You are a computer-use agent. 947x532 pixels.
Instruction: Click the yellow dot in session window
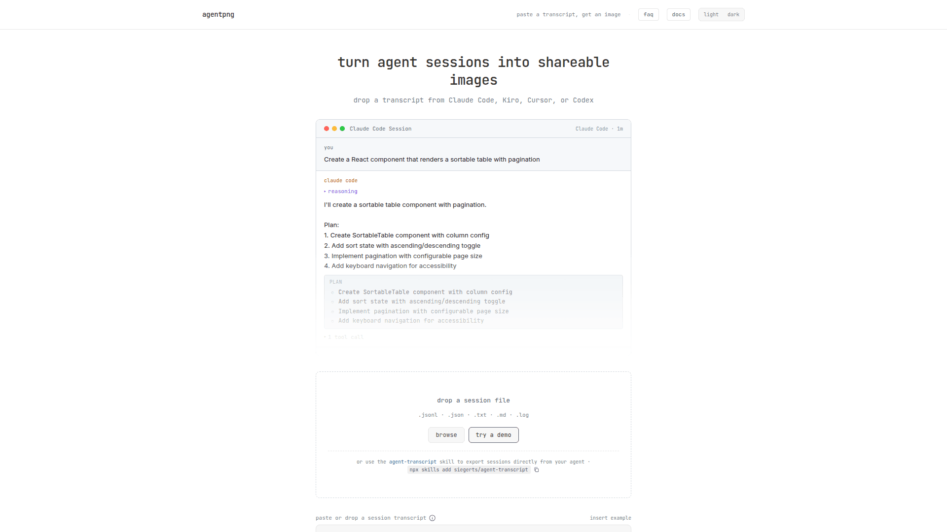pyautogui.click(x=334, y=129)
